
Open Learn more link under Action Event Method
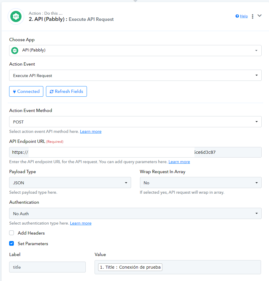coord(90,132)
